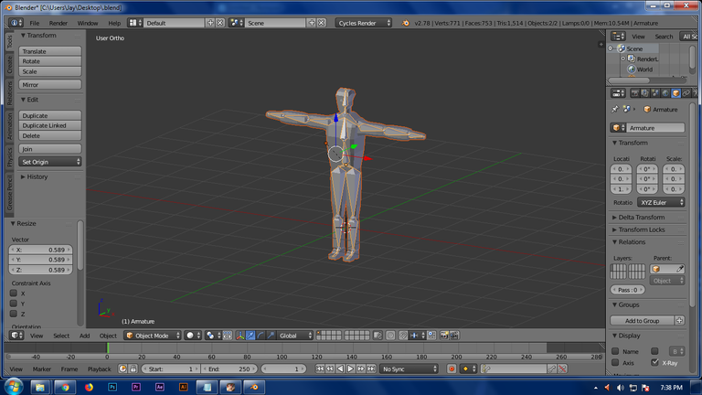The image size is (702, 395).
Task: Click the delete screen layout X icon
Action: [x=220, y=23]
